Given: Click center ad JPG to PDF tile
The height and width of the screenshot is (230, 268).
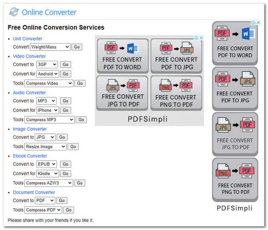Looking at the screenshot, I should 122,93.
